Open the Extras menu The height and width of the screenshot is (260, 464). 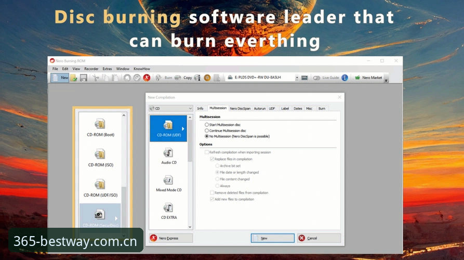(x=107, y=69)
